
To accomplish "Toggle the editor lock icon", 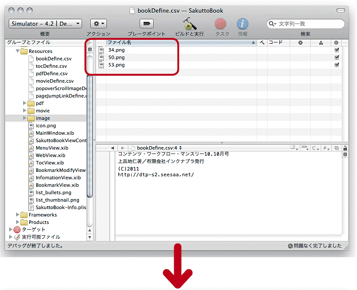I will tap(345, 148).
